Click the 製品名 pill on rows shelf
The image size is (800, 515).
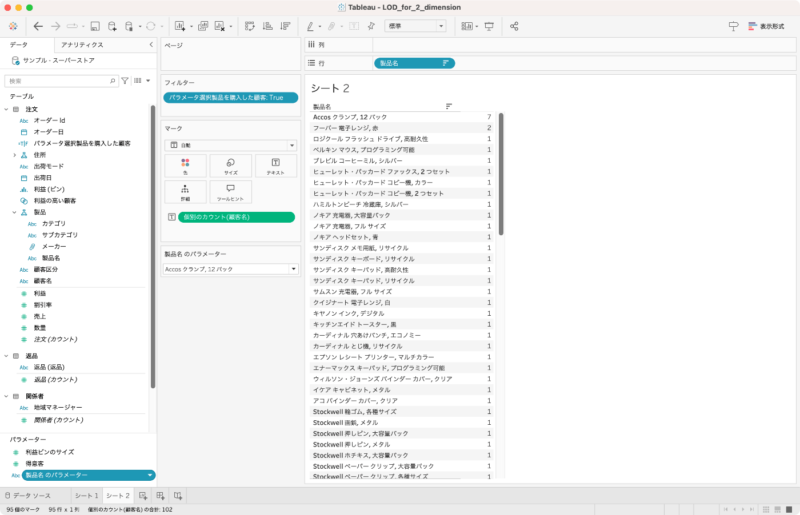414,63
